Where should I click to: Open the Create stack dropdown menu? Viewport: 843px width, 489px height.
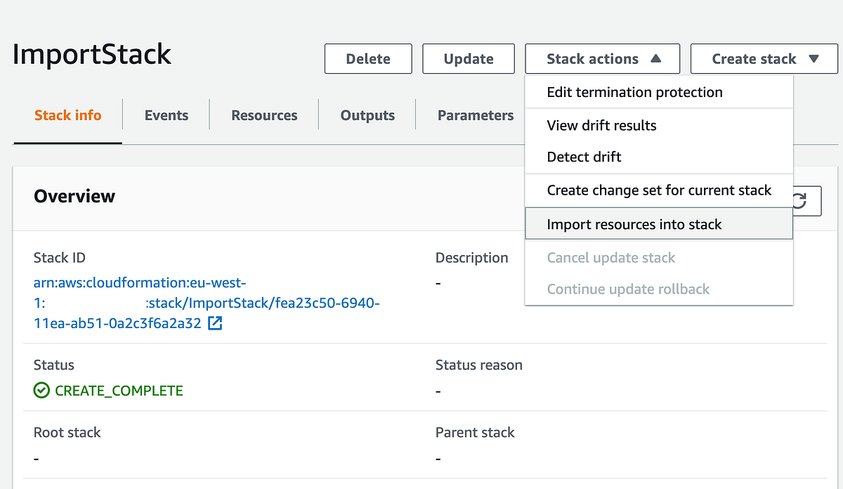point(764,58)
